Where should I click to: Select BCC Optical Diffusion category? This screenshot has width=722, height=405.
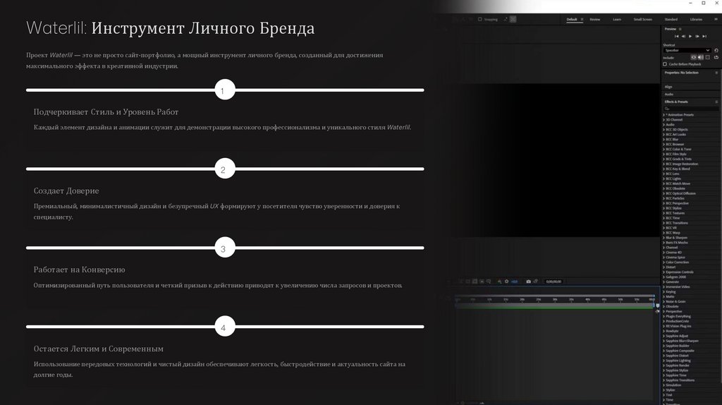click(x=680, y=193)
